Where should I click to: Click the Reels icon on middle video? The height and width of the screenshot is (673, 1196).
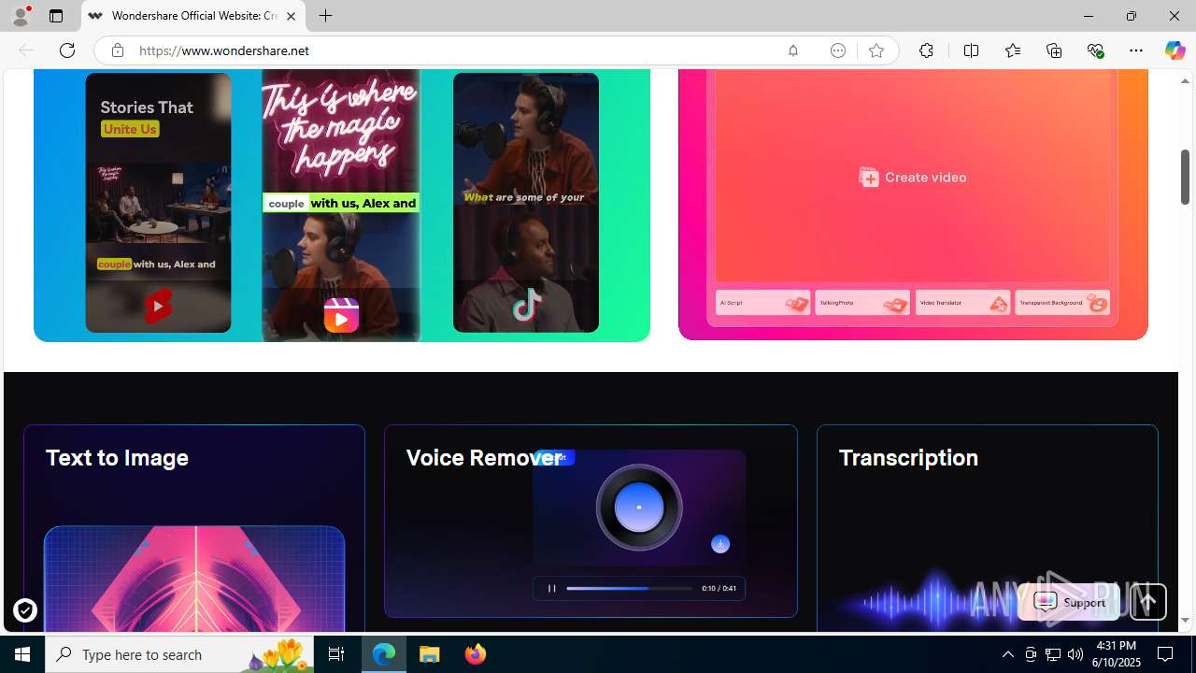[x=341, y=315]
